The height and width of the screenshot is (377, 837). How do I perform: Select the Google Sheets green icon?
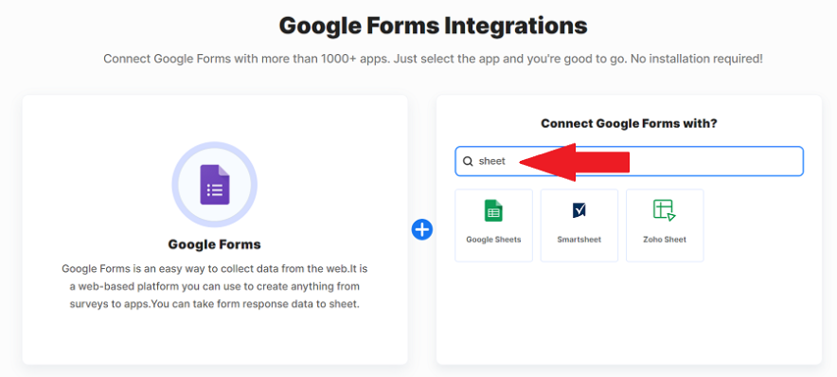pos(493,210)
